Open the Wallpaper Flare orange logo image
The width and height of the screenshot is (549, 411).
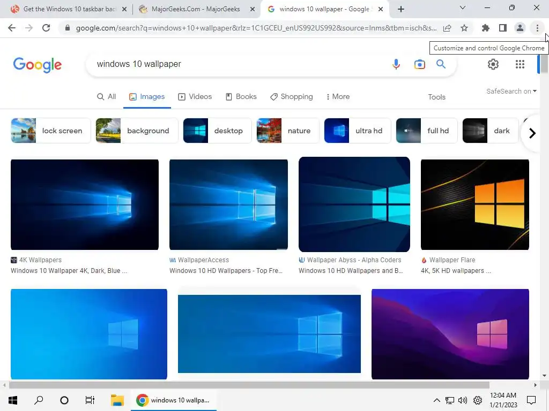(475, 205)
